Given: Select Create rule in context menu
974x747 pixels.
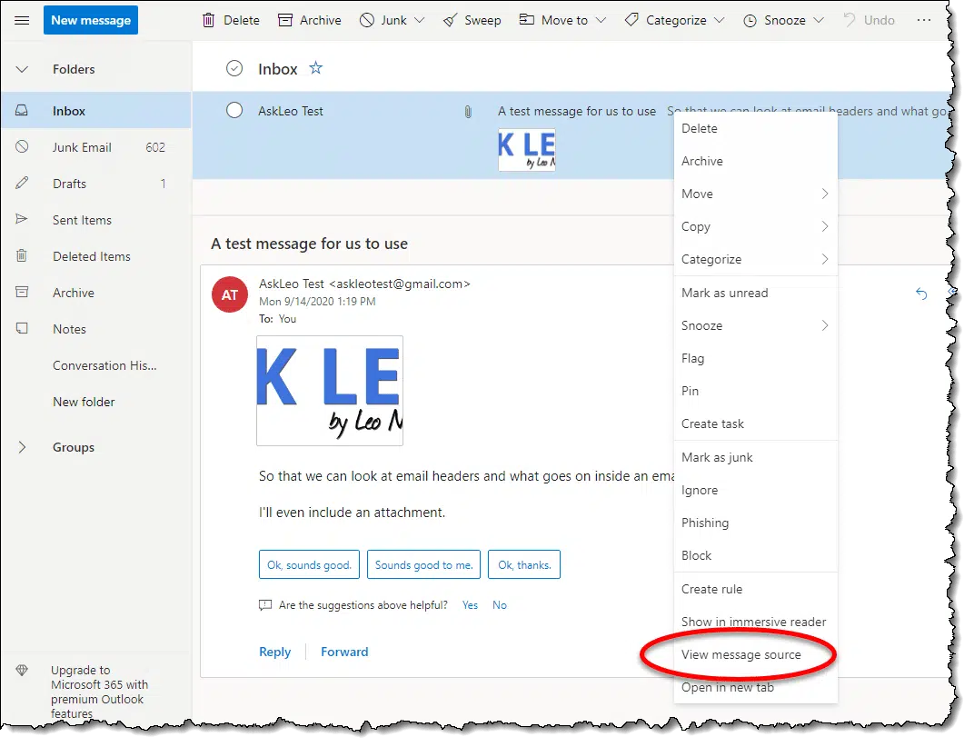Looking at the screenshot, I should [x=755, y=589].
